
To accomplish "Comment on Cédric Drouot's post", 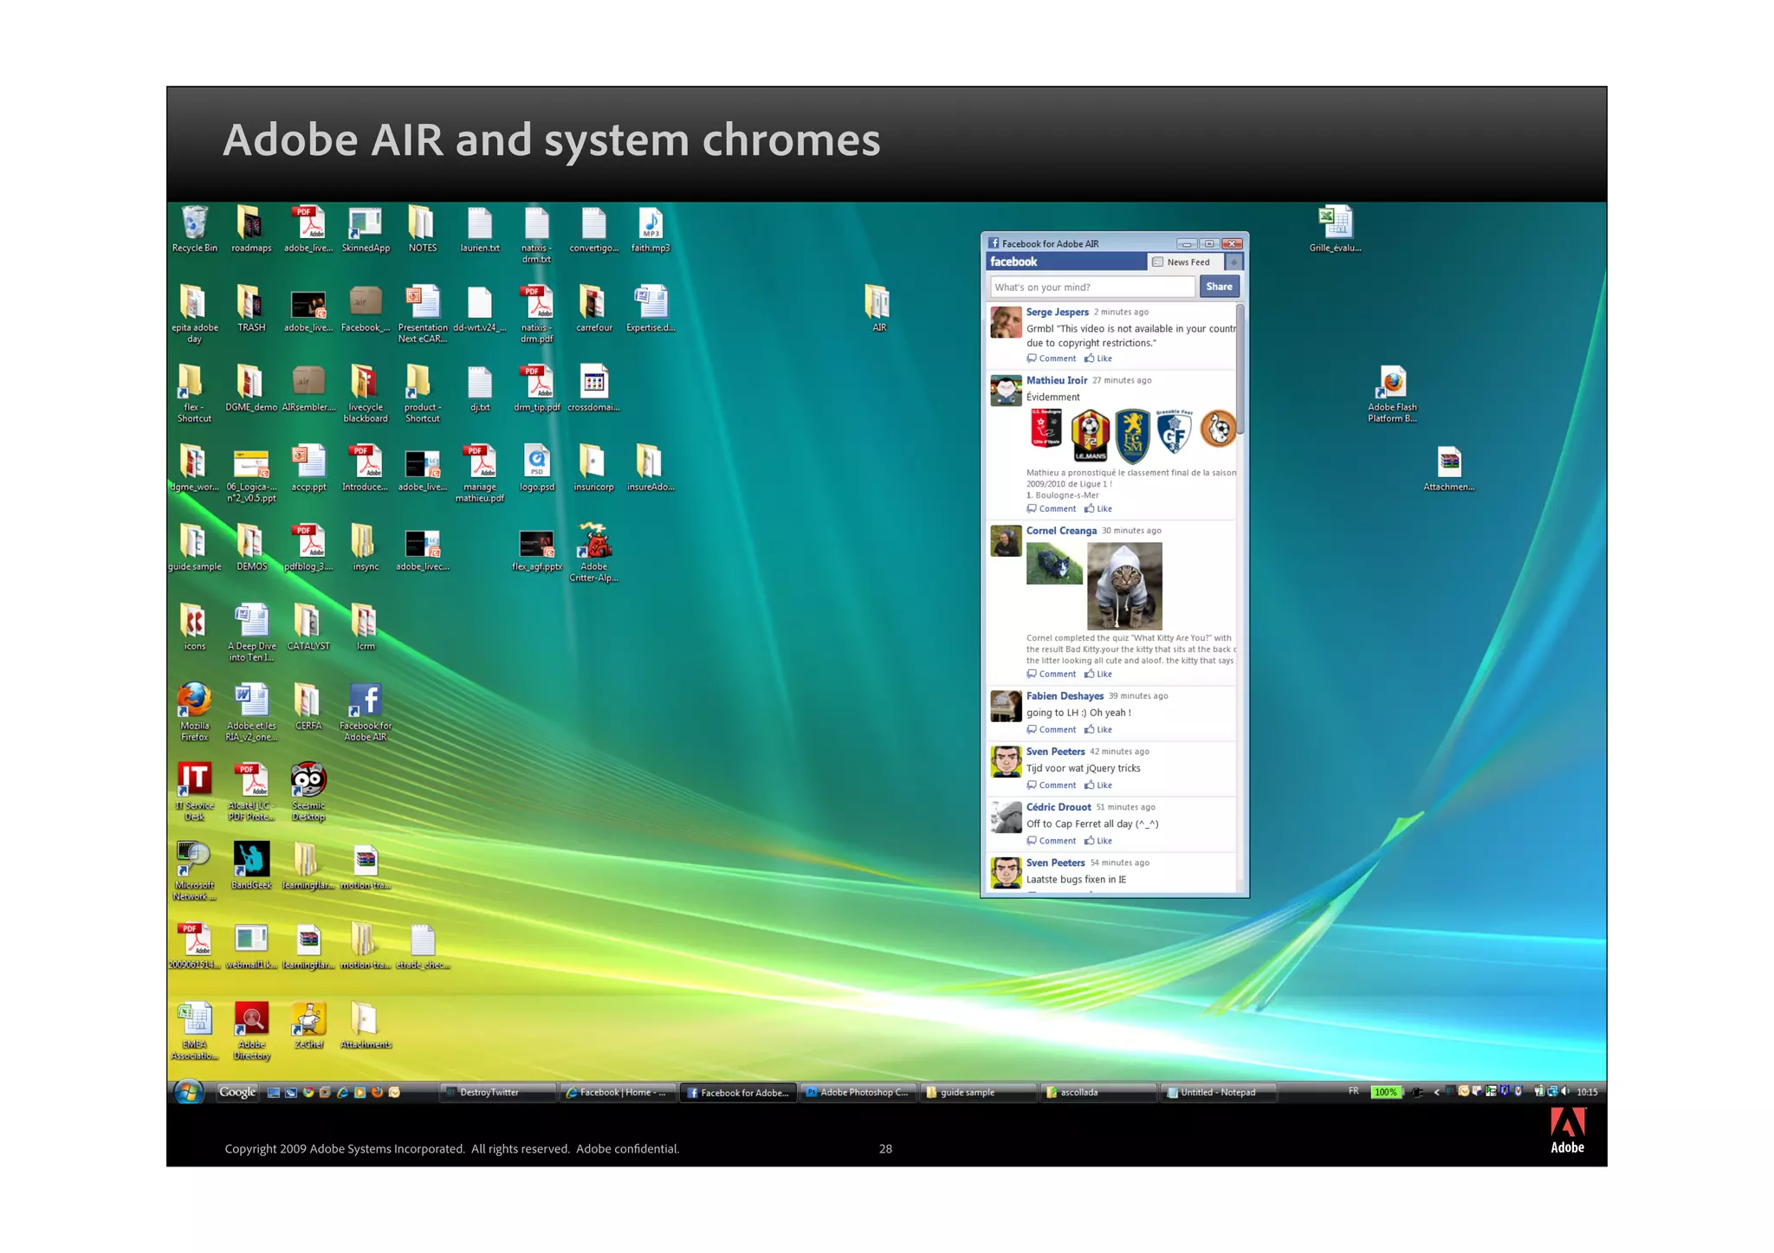I will click(x=1052, y=841).
